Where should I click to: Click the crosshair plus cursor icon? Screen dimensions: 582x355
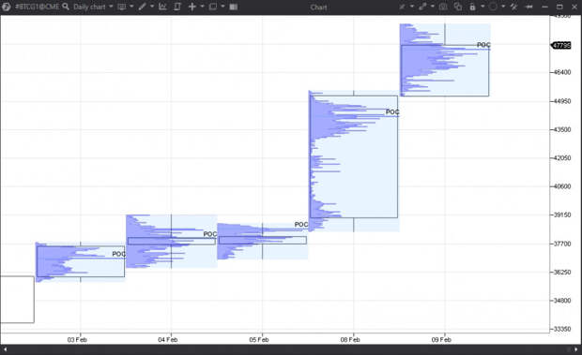tap(192, 7)
